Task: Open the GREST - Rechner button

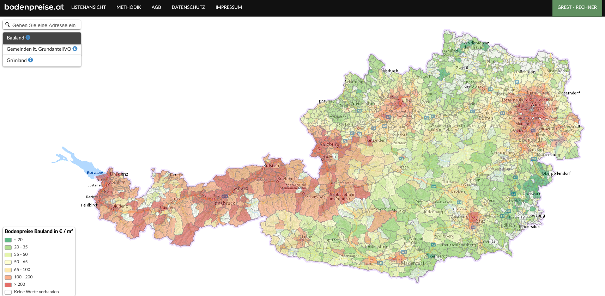Action: point(577,7)
